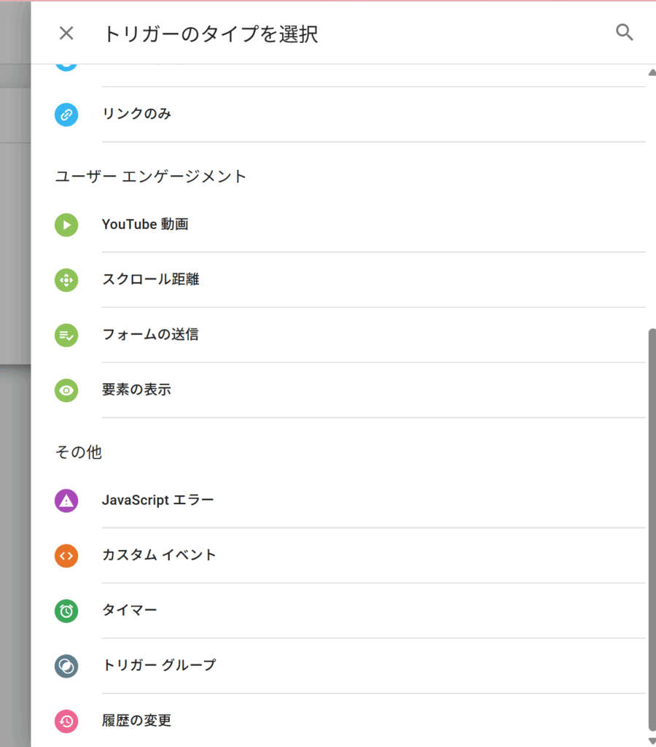
Task: Click the blue link-only trigger icon
Action: [x=66, y=115]
